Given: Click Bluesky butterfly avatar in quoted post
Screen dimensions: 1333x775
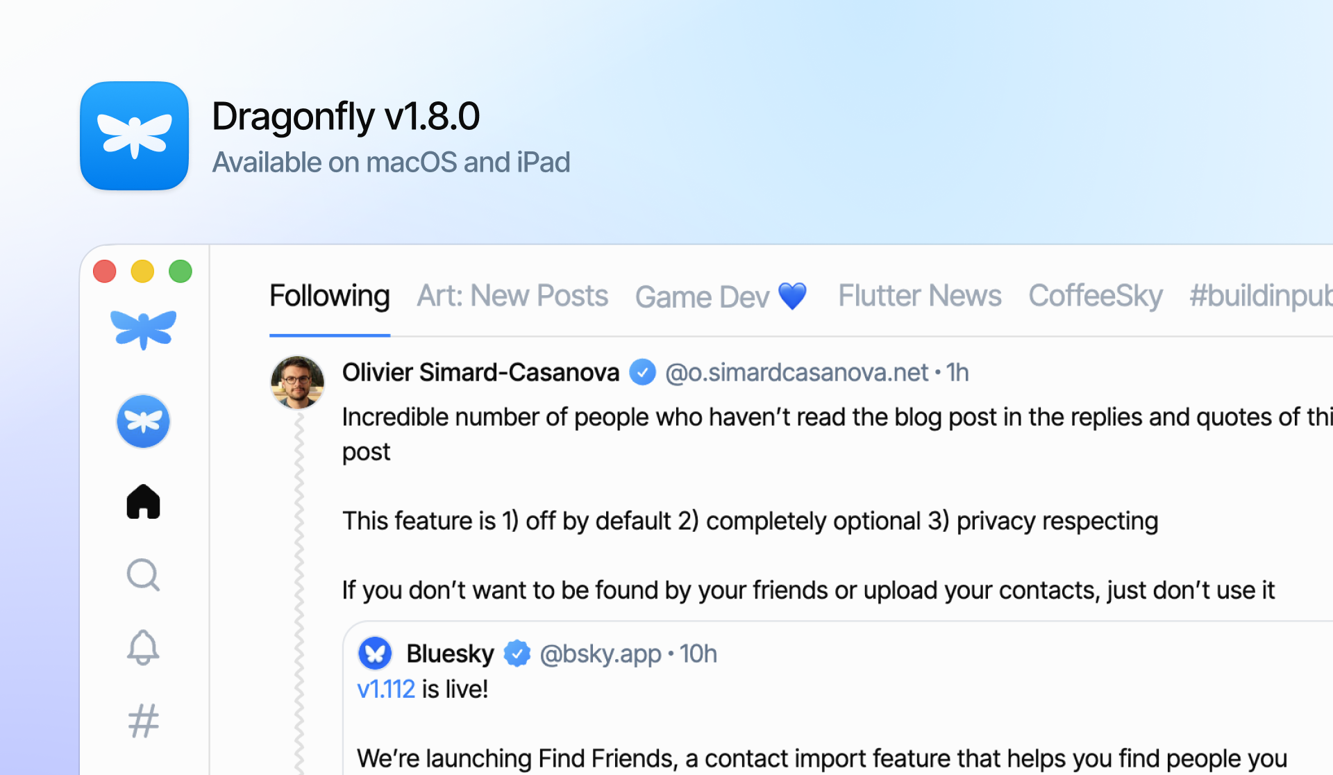Looking at the screenshot, I should coord(375,653).
